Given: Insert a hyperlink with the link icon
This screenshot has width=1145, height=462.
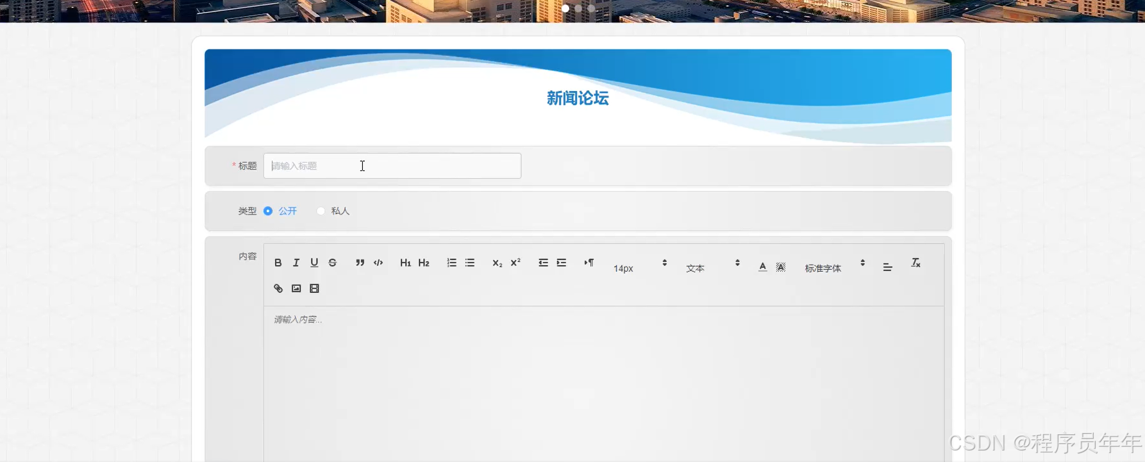Looking at the screenshot, I should pos(278,288).
